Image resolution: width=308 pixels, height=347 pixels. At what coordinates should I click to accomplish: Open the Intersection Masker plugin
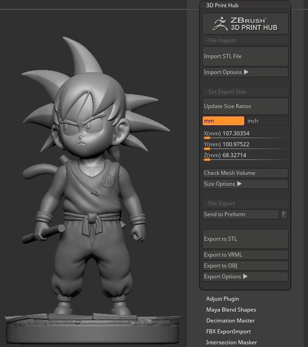click(231, 342)
